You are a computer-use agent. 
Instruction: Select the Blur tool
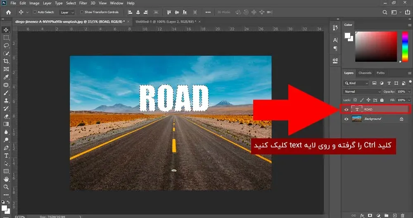click(x=6, y=132)
